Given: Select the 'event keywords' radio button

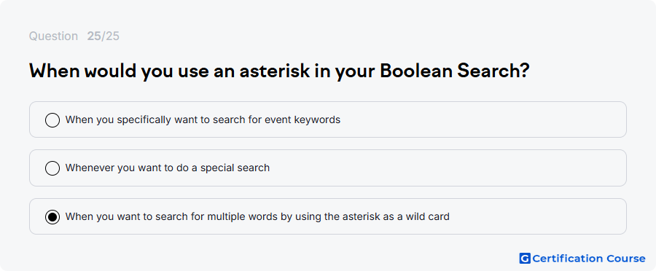Looking at the screenshot, I should (x=52, y=120).
